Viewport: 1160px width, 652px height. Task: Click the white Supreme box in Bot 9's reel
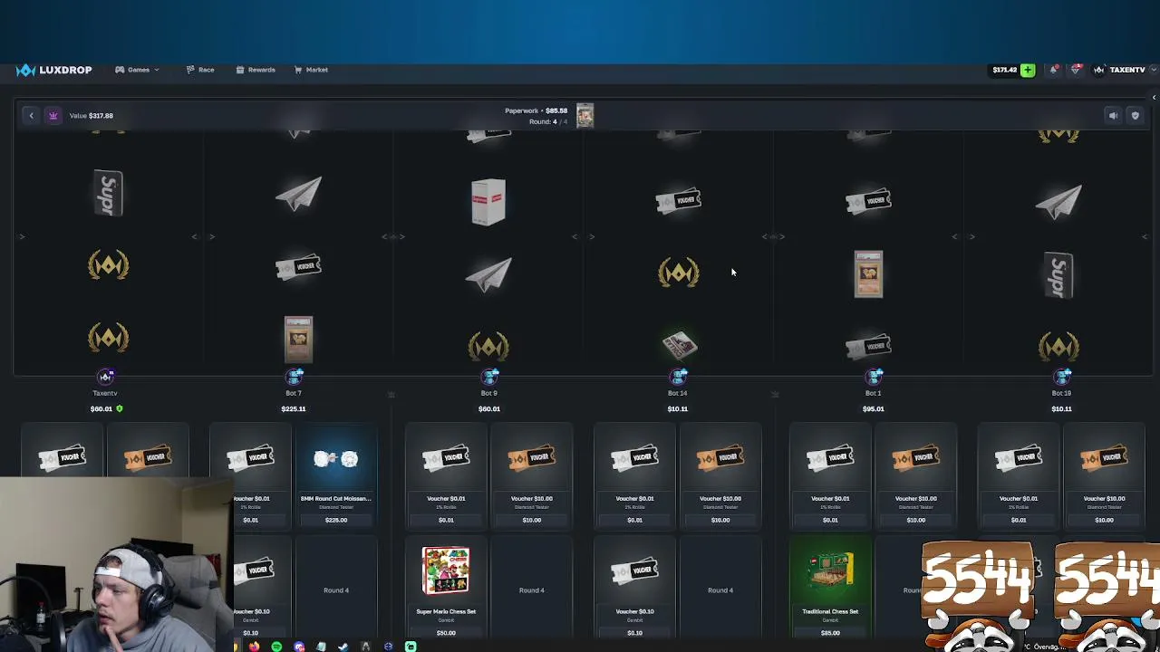click(488, 201)
